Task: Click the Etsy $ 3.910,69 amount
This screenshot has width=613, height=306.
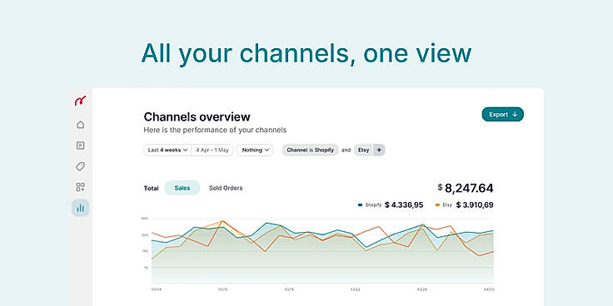Action: [475, 205]
